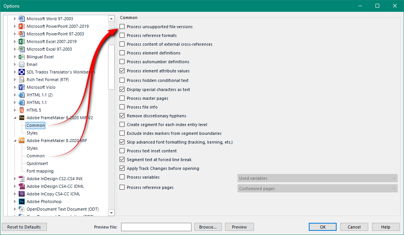Click the Bilingual Excel icon
Image resolution: width=404 pixels, height=235 pixels.
click(22, 57)
